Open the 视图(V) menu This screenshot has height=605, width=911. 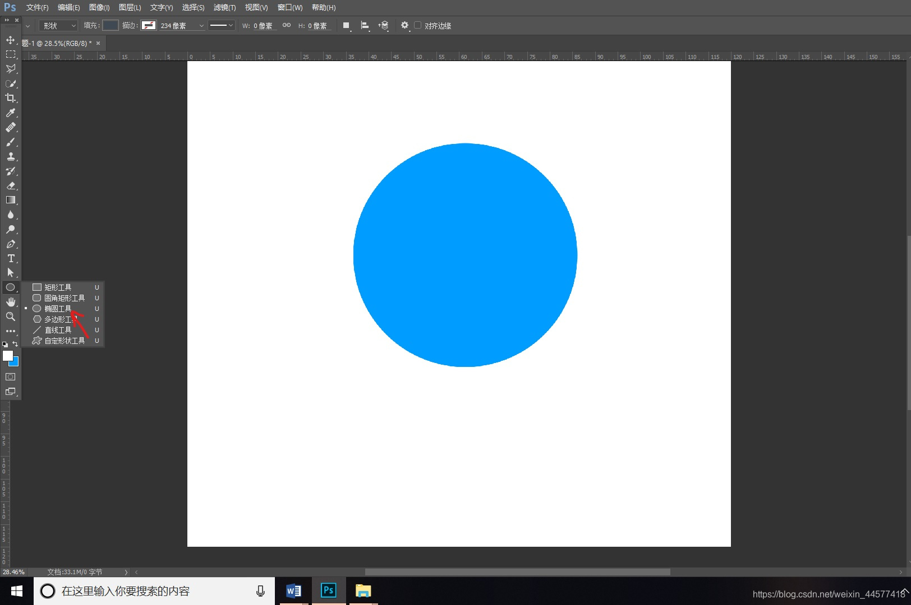[x=256, y=8]
